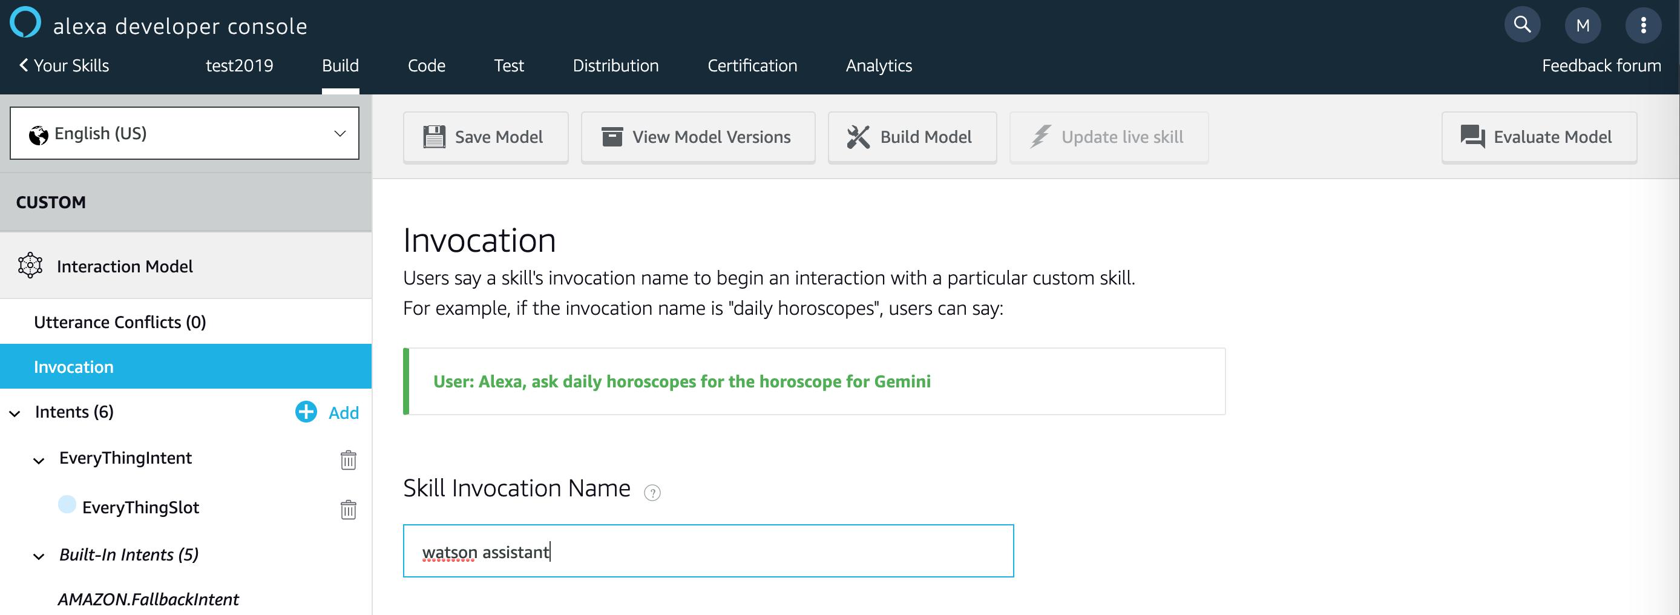Open the English (US) language dropdown
The image size is (1680, 615).
185,133
